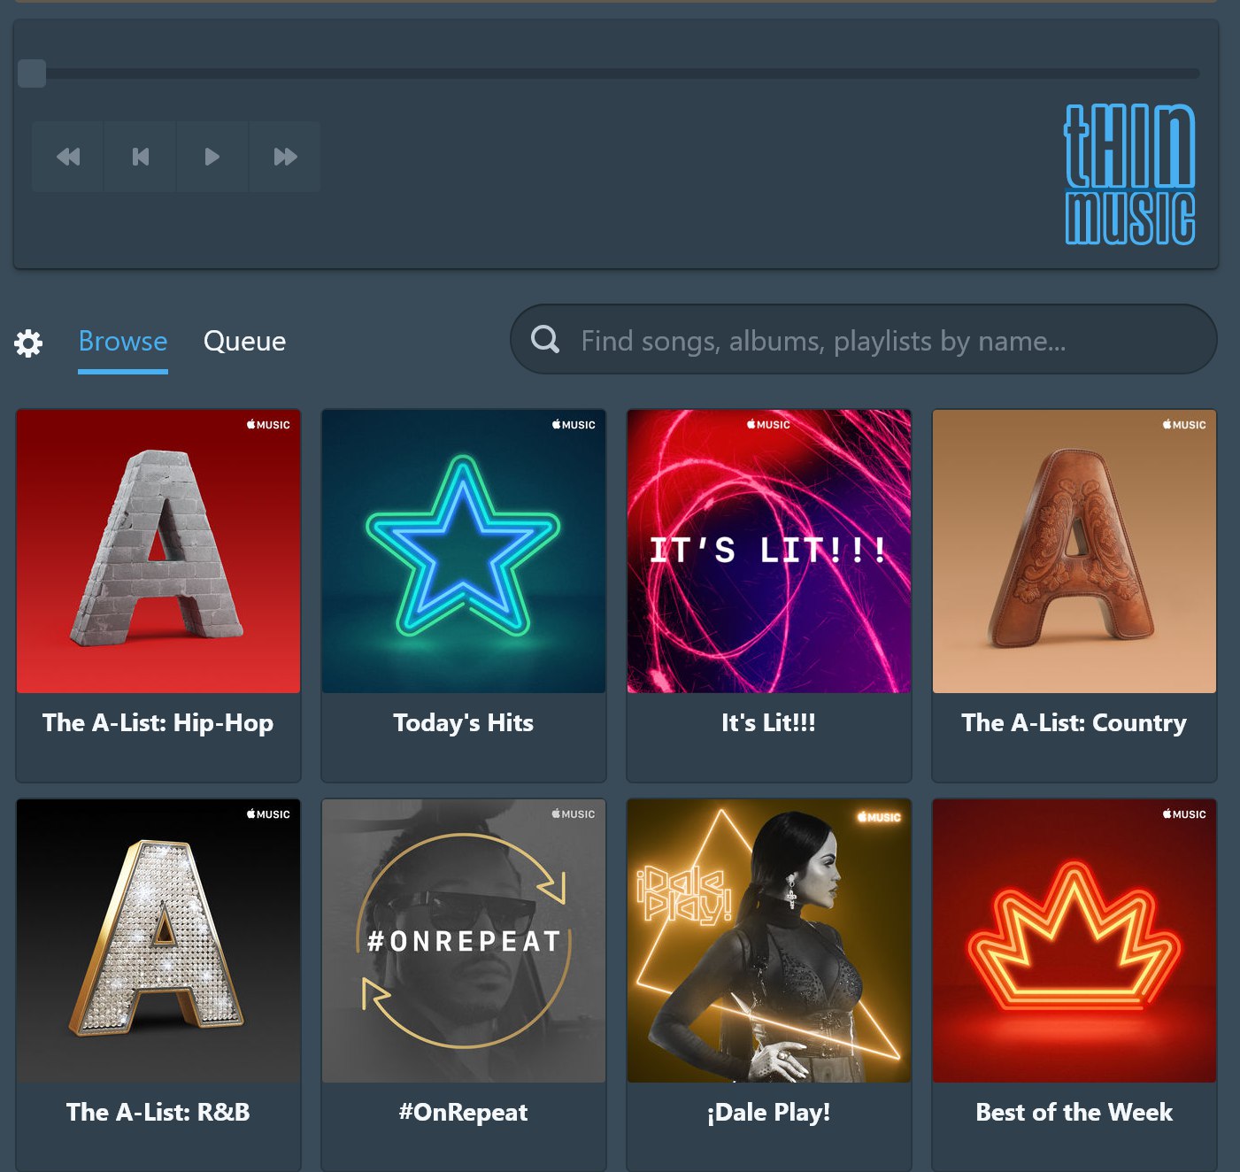Click the "The A-List: Hip-Hop" title text

click(x=158, y=723)
